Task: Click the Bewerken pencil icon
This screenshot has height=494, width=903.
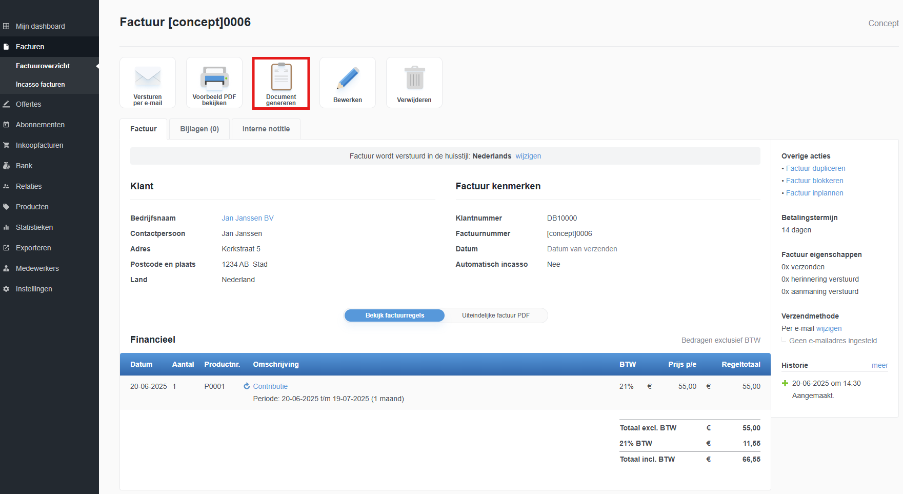Action: [x=348, y=78]
